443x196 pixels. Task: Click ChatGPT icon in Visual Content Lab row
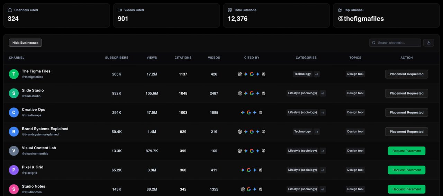tap(240, 151)
